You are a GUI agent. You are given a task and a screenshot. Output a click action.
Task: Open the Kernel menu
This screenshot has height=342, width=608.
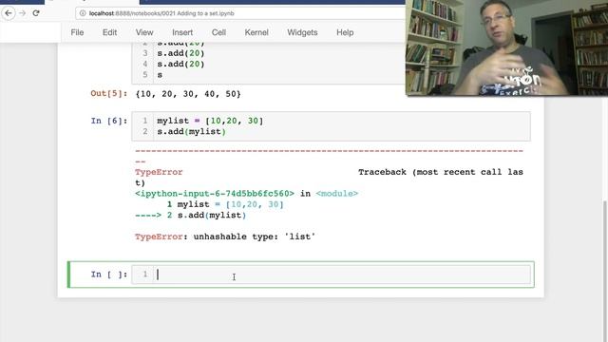click(256, 32)
